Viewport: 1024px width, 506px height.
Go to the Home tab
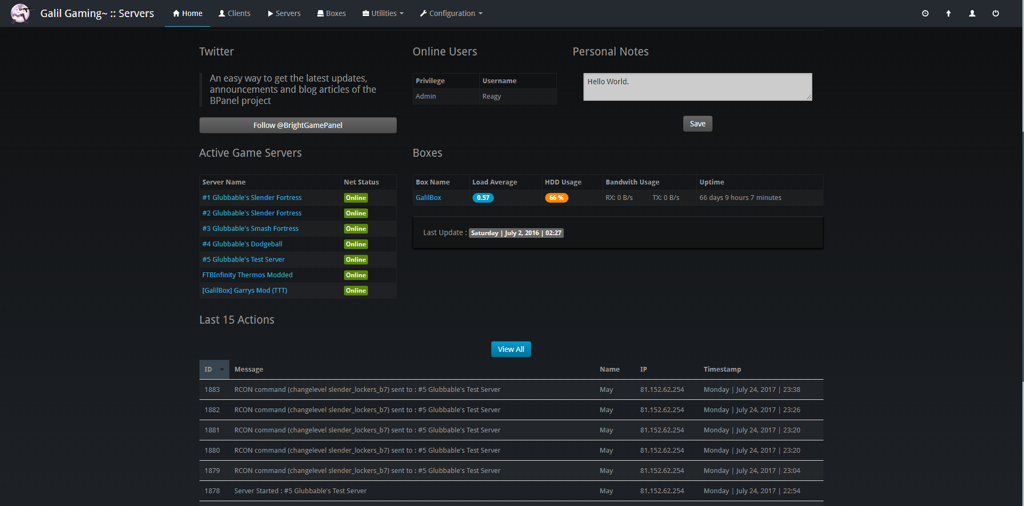pyautogui.click(x=187, y=13)
